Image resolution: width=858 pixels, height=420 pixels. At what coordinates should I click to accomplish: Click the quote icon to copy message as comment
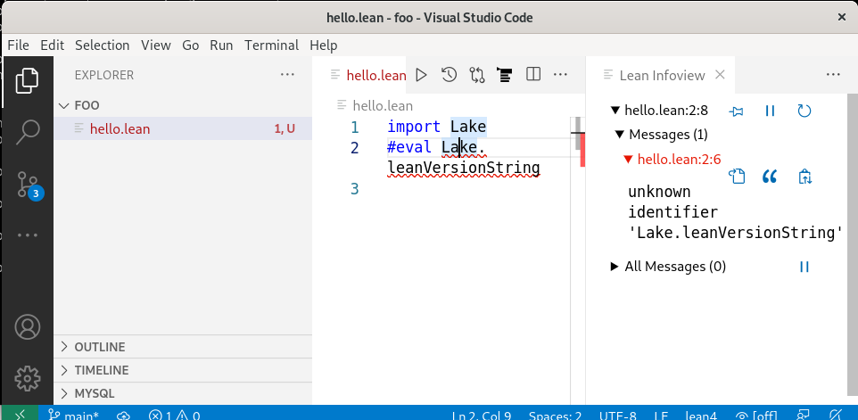[770, 177]
